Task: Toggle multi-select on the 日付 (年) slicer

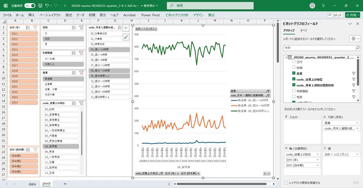Action: [x=28, y=28]
